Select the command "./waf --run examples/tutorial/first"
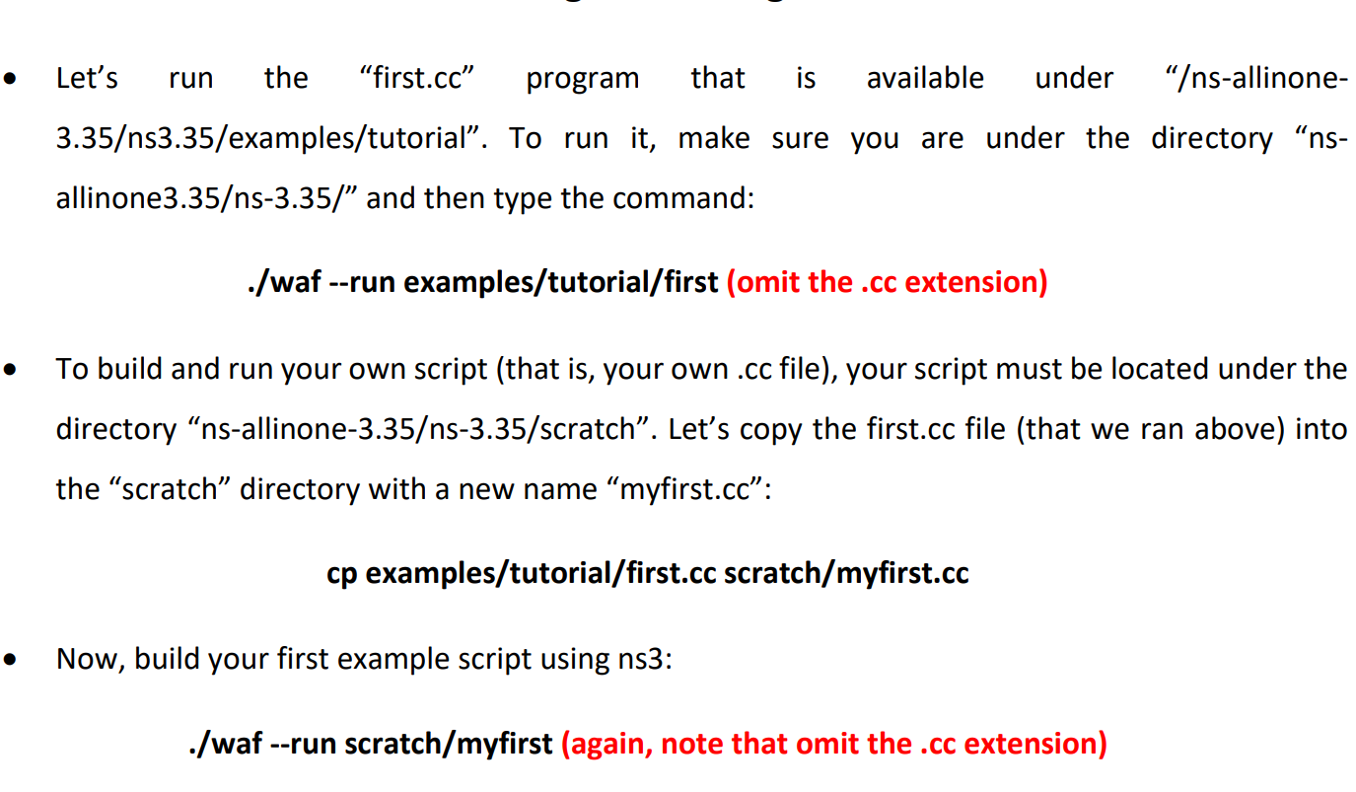 [x=480, y=281]
